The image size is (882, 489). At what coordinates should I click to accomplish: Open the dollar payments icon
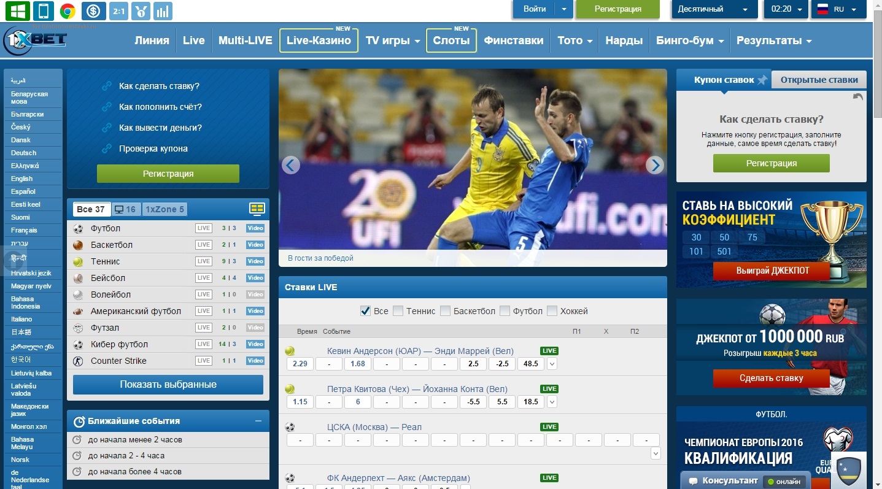click(x=93, y=10)
